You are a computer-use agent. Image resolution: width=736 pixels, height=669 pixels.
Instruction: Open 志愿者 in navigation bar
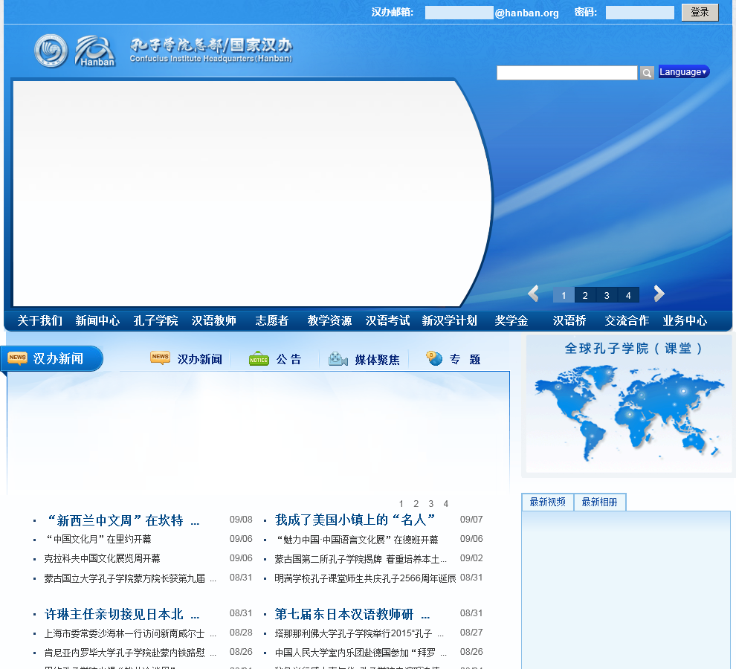[272, 320]
